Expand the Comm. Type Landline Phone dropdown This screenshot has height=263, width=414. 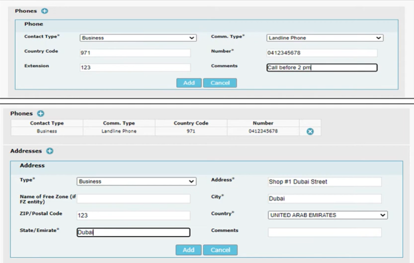pyautogui.click(x=325, y=38)
